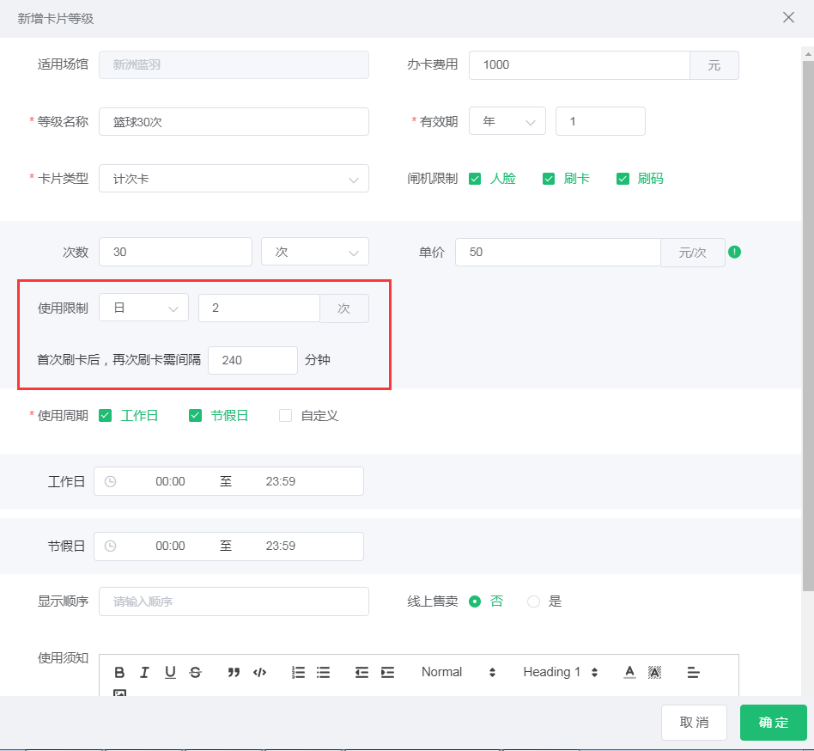Uncheck the 人脸 gate restriction checkbox
Image resolution: width=814 pixels, height=751 pixels.
pyautogui.click(x=475, y=179)
